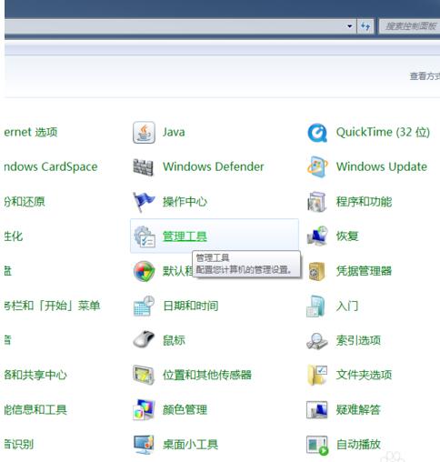This screenshot has width=440, height=462.
Task: Open the 管理工具 gear icon
Action: [145, 236]
